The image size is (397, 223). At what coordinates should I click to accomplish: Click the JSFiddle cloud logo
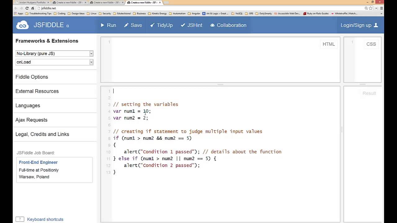tap(22, 25)
